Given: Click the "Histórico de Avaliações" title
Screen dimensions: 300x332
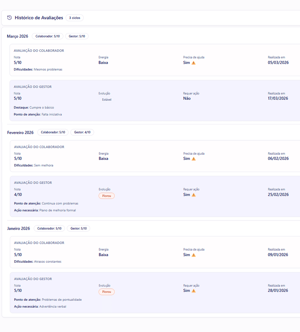Looking at the screenshot, I should tap(39, 18).
